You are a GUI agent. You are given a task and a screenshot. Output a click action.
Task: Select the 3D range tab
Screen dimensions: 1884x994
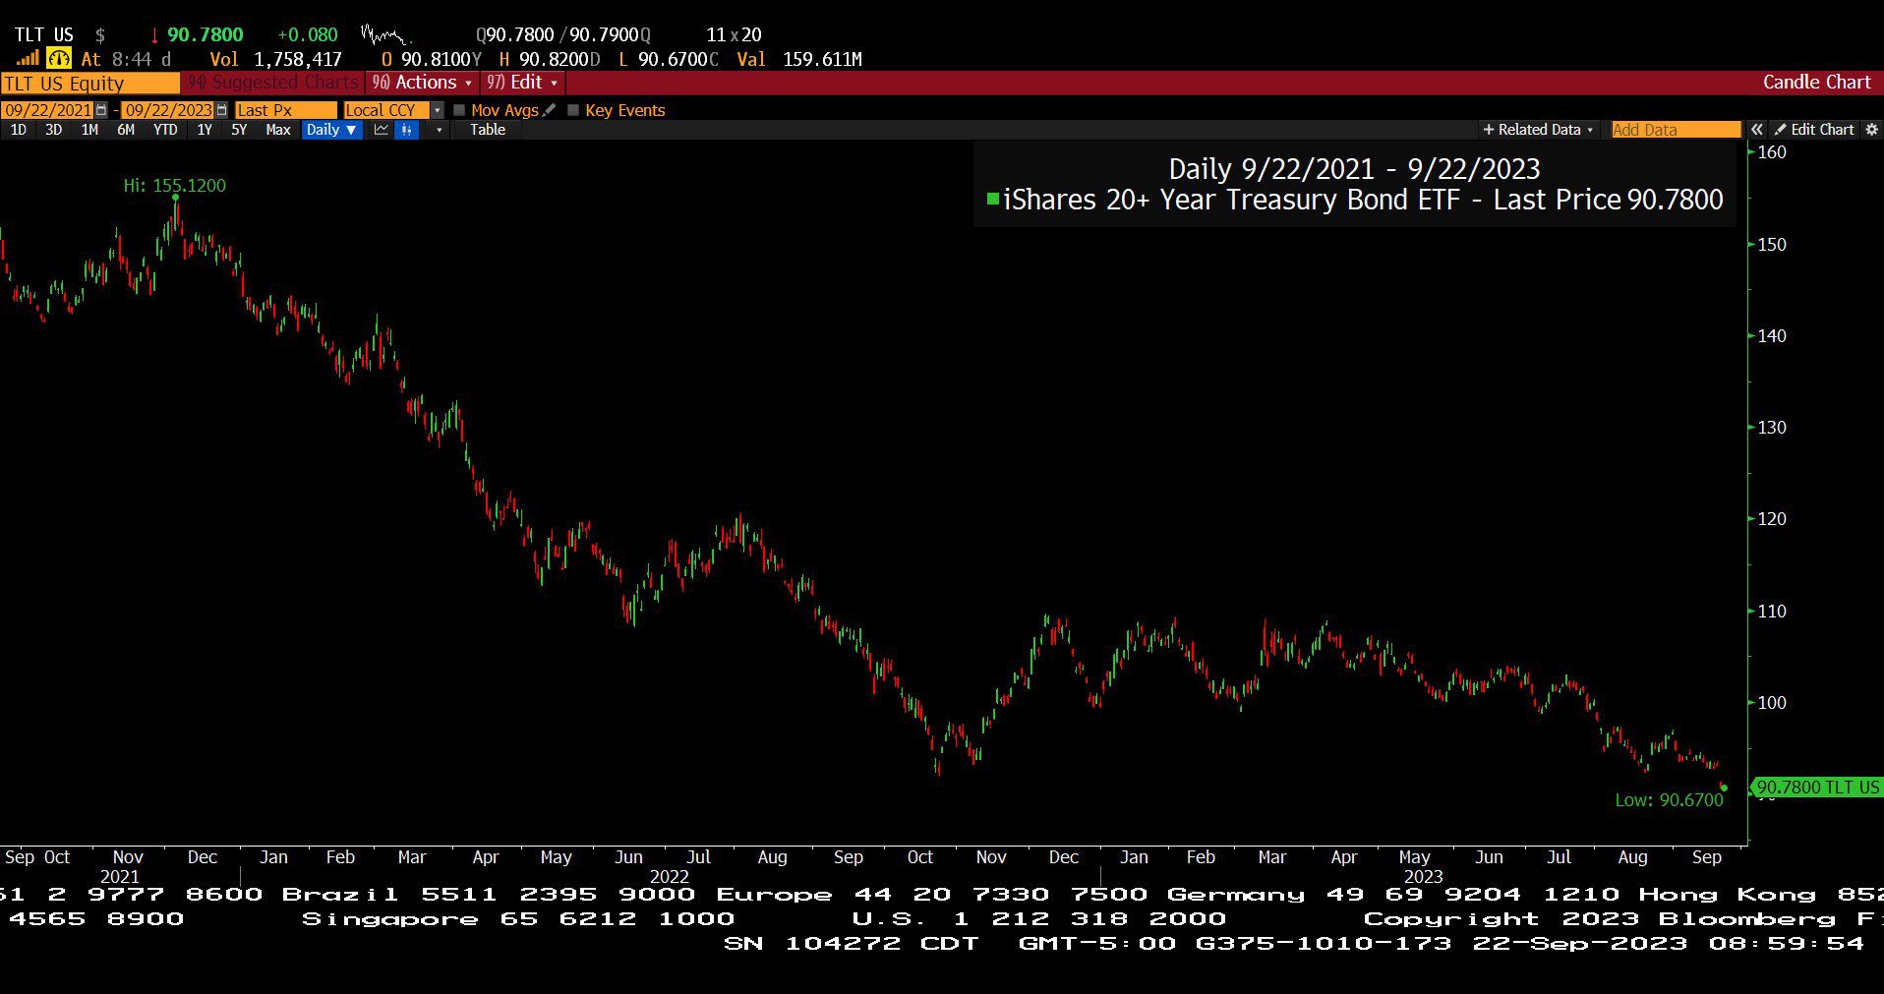pyautogui.click(x=54, y=130)
